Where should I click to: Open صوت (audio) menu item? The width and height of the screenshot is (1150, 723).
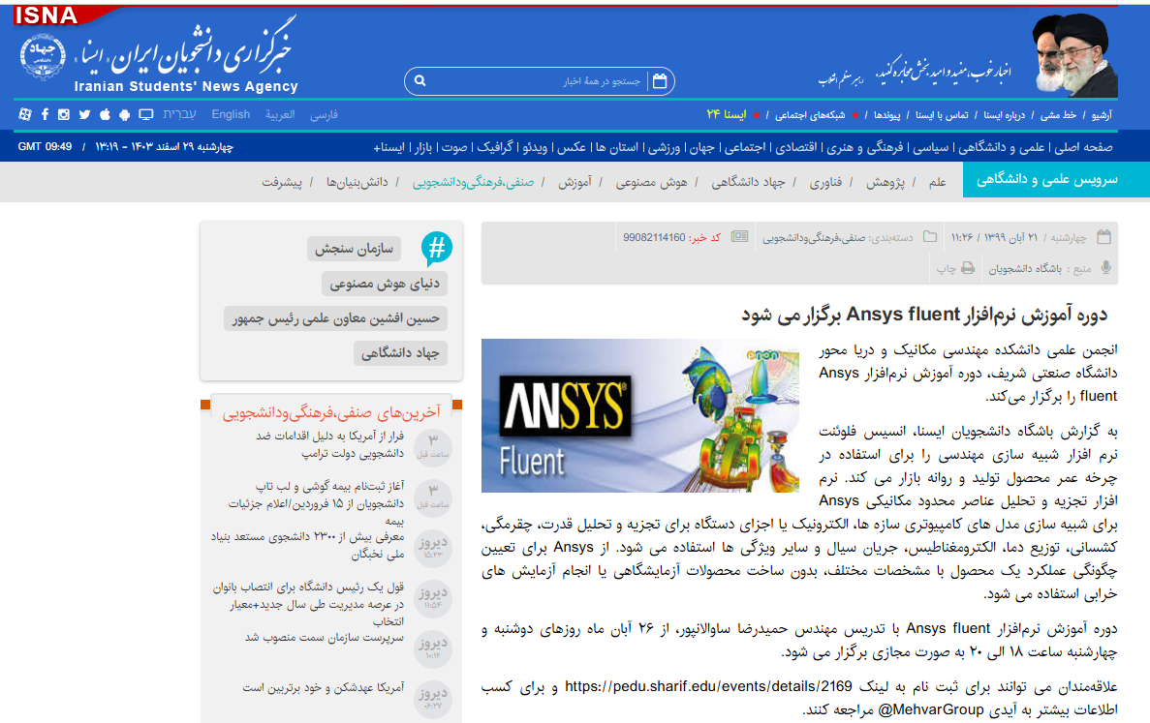click(454, 147)
